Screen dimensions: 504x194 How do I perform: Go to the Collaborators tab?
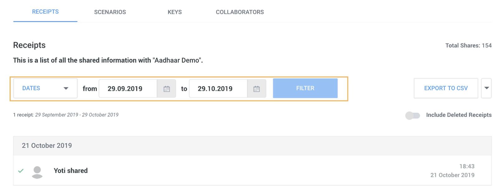point(240,12)
